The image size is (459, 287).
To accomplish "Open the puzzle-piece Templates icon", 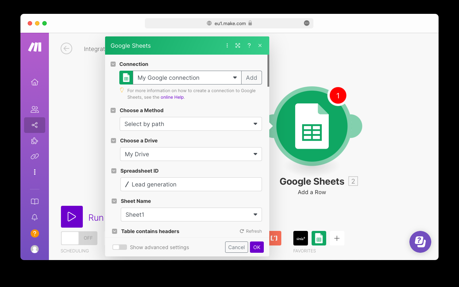I will coord(35,141).
